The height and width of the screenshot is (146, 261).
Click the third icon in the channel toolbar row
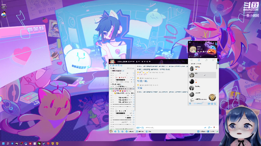coord(116,66)
